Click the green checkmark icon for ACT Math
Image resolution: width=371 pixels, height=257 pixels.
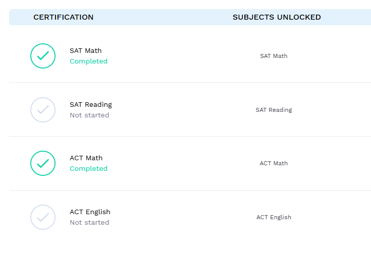(43, 163)
